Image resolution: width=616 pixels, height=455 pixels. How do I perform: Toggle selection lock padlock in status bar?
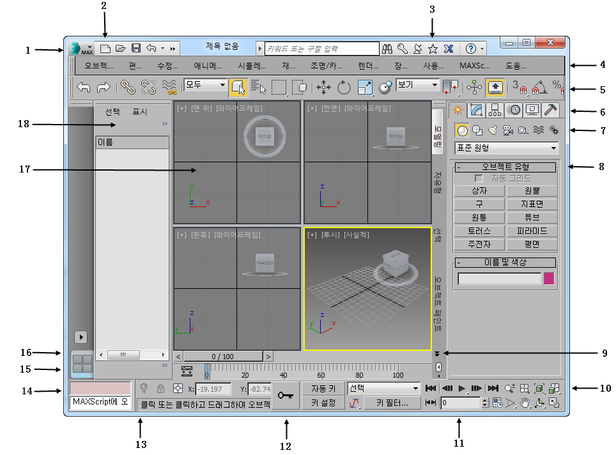tap(160, 389)
